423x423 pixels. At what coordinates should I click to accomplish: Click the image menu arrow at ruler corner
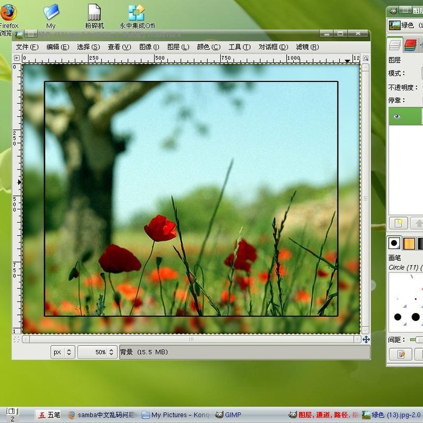[x=17, y=58]
